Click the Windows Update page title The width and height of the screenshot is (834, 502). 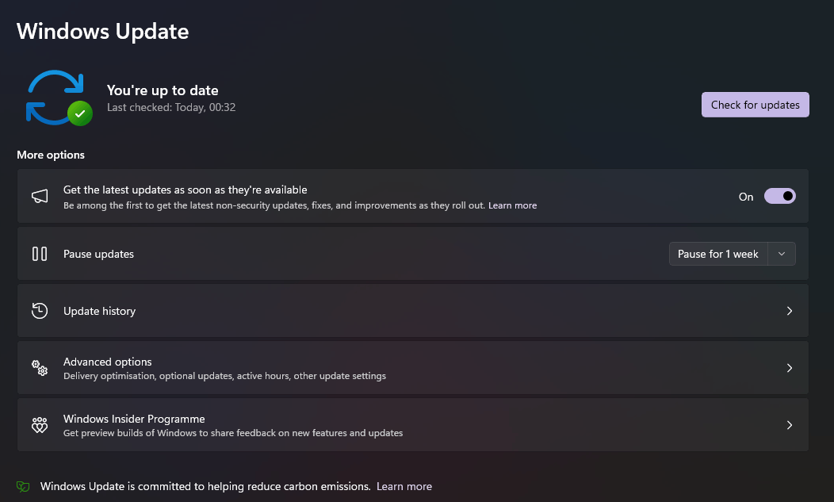coord(102,32)
